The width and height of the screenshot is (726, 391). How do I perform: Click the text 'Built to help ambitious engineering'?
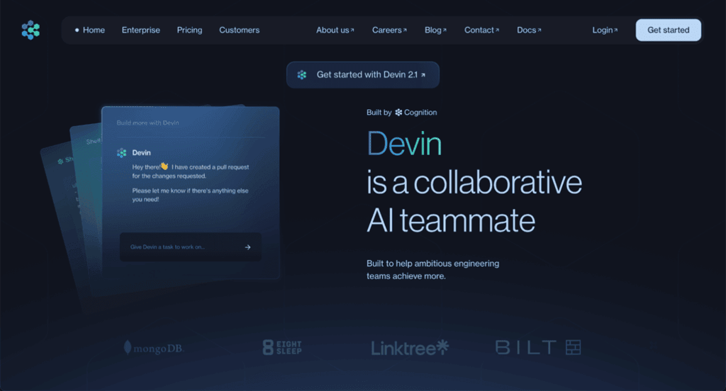(433, 263)
